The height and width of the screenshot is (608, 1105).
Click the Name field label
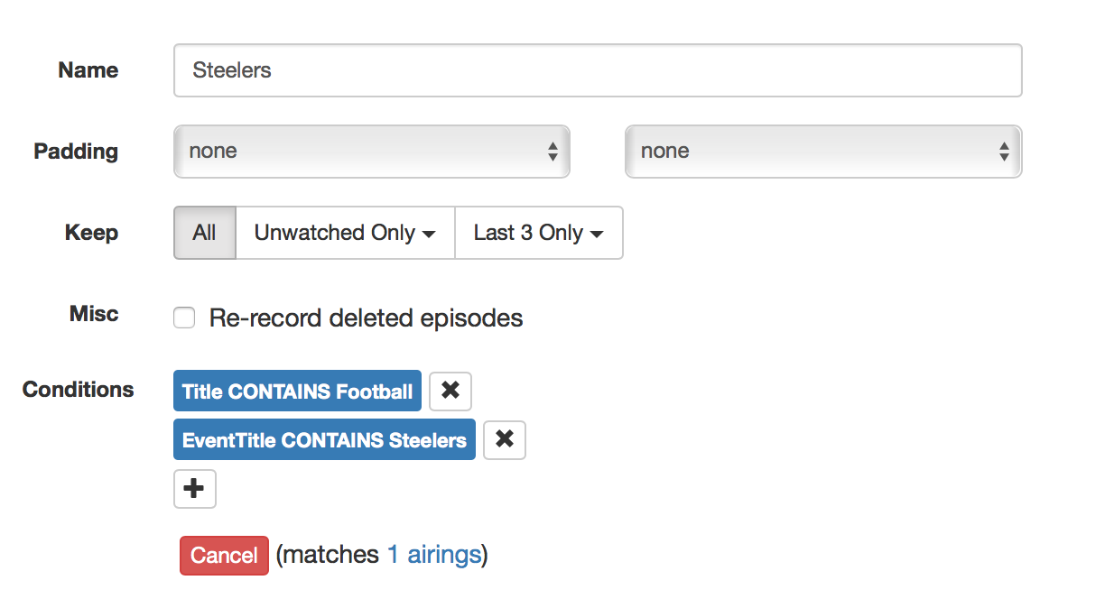pos(88,70)
